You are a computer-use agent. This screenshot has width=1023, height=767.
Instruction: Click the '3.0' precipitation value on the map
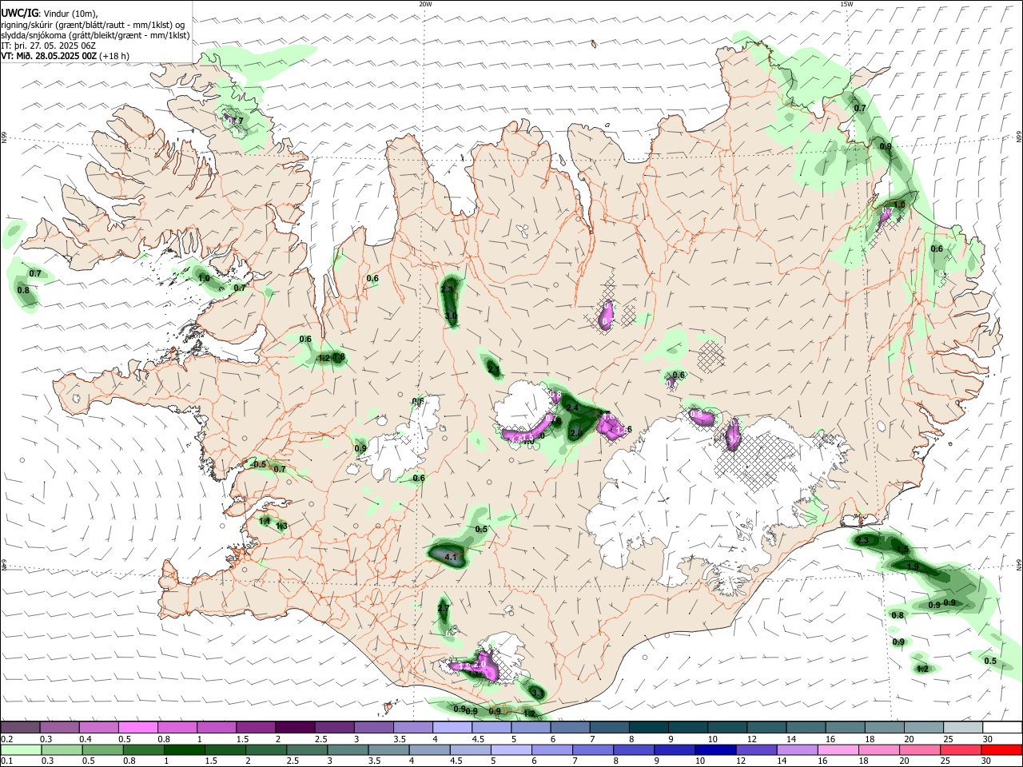451,316
